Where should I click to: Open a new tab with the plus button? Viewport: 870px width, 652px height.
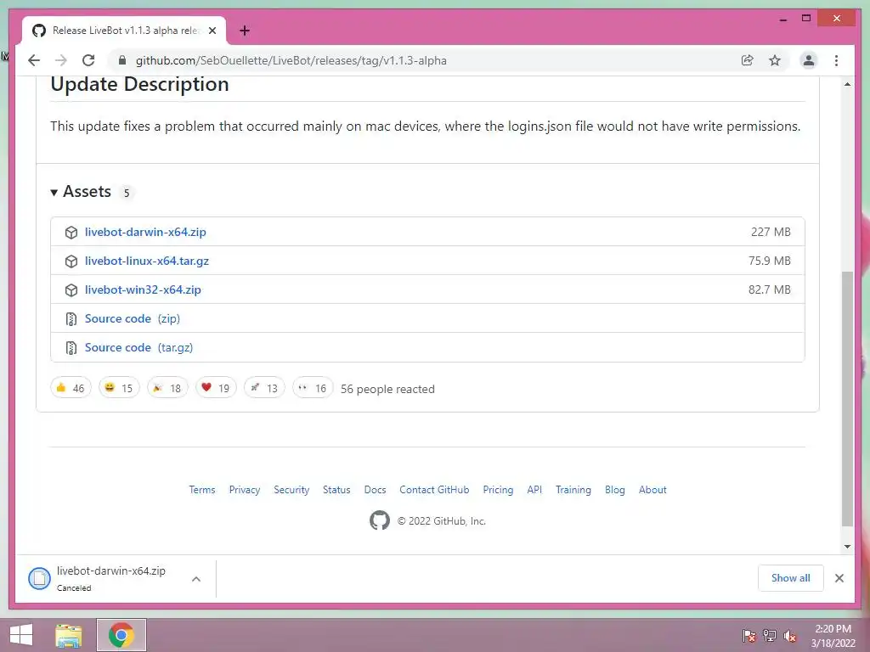coord(244,31)
